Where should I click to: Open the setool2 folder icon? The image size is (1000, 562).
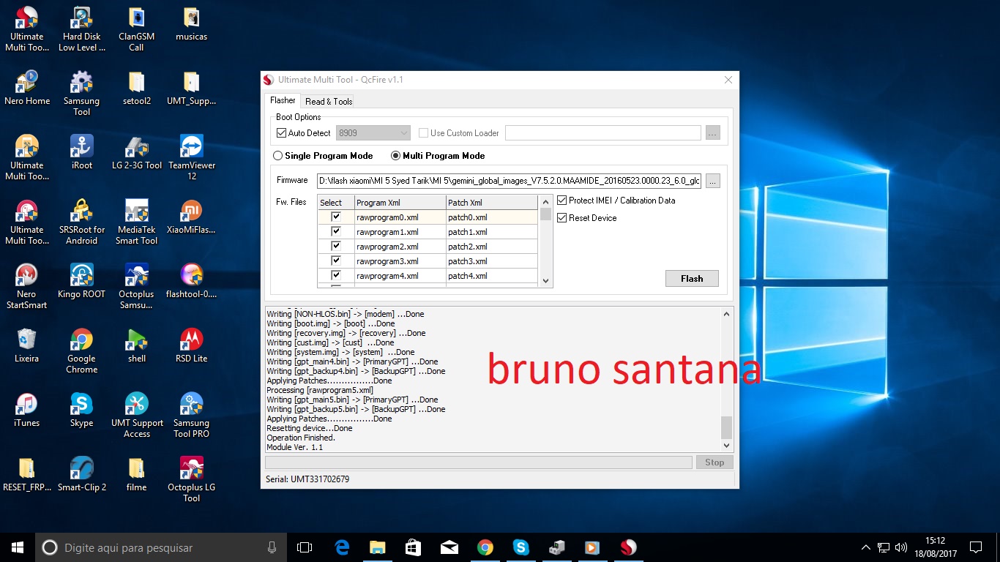[x=136, y=89]
